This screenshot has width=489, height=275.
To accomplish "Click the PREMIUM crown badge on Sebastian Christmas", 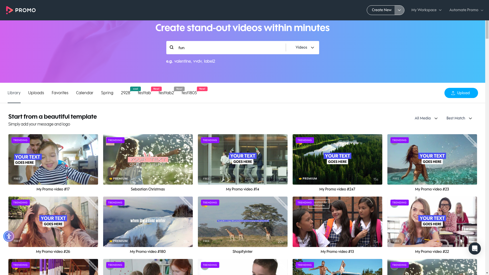I will point(118,178).
